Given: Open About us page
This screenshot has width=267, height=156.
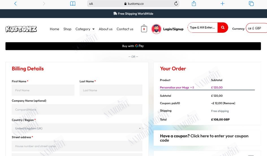Looking at the screenshot, I should [105, 29].
